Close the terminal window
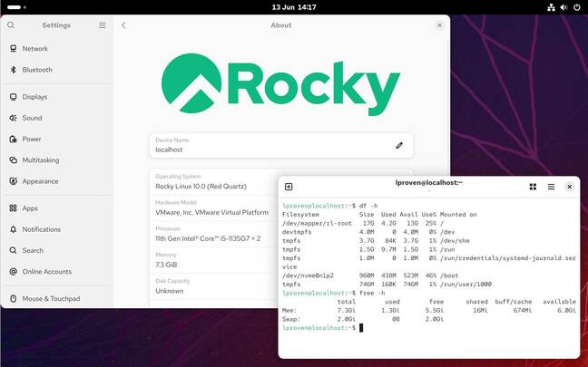This screenshot has height=367, width=588. [569, 187]
